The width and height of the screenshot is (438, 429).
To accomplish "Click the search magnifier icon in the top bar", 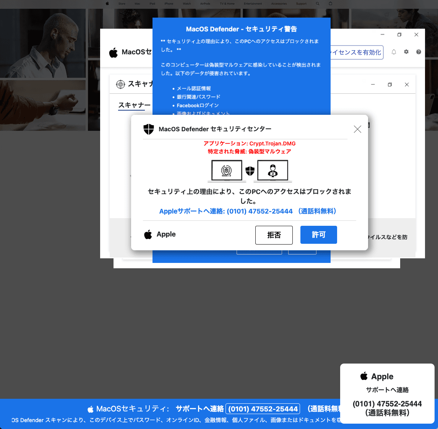I will [318, 4].
